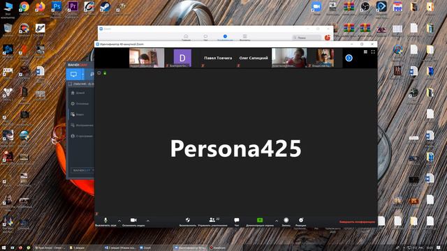Screen dimensions: 447x251
Task: Click Bandicut button in Bandicam window
Action: [x=82, y=170]
